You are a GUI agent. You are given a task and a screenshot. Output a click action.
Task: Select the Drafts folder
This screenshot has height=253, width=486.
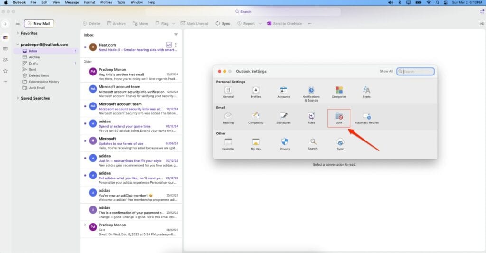pos(47,63)
